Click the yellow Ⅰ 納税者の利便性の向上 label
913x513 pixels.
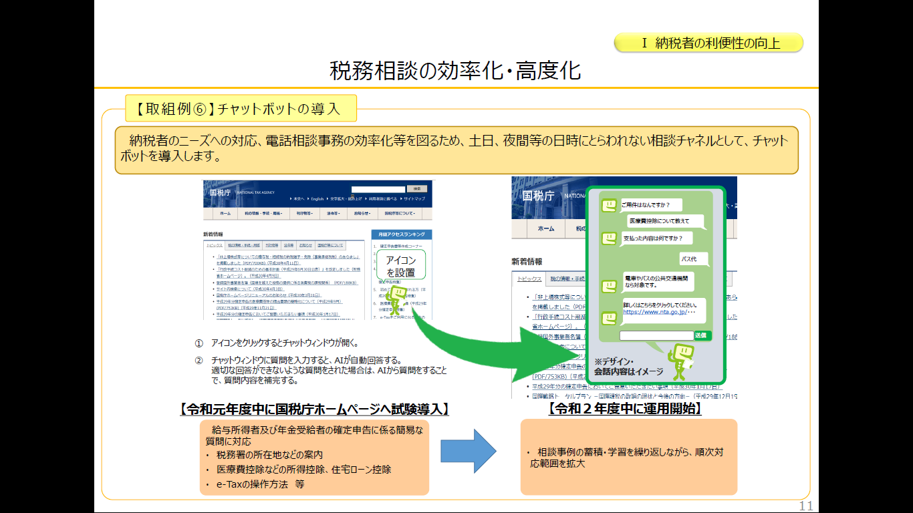tap(709, 43)
